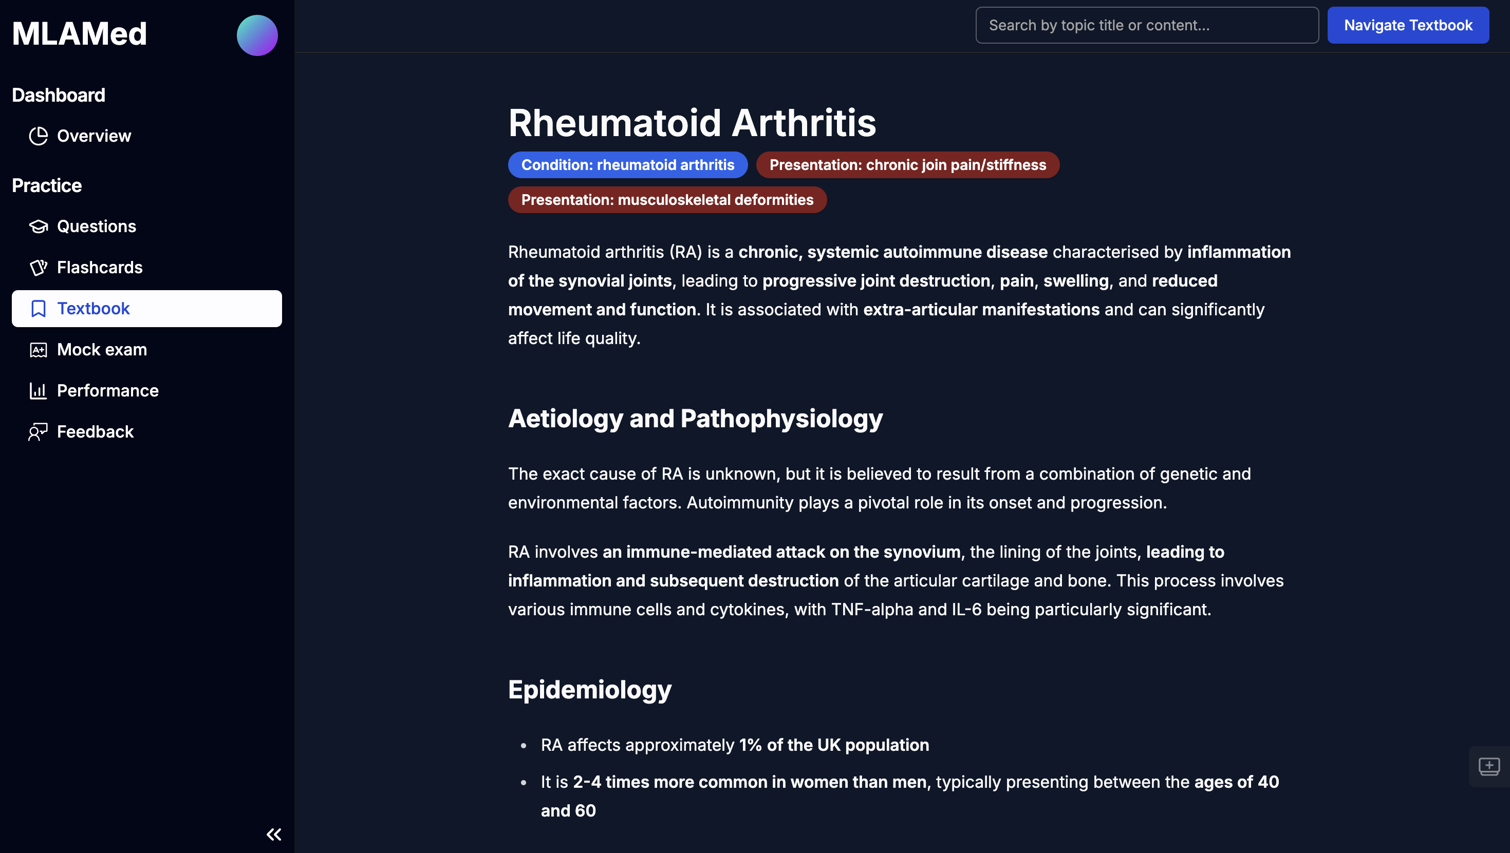The width and height of the screenshot is (1510, 853).
Task: Click the Presentation: musculoskeletal deformities tag
Action: pyautogui.click(x=667, y=199)
